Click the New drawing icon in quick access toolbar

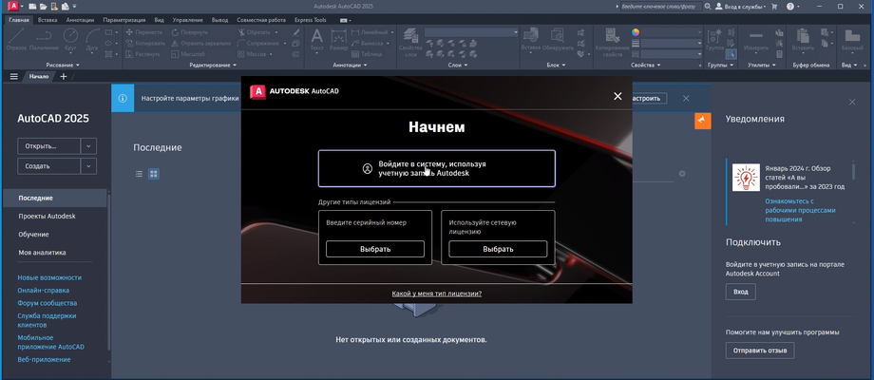click(x=33, y=6)
